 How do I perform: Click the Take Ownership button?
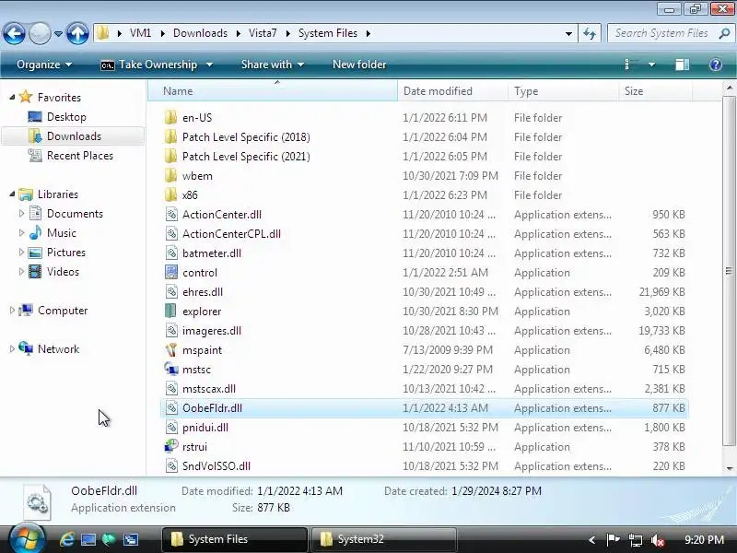149,65
